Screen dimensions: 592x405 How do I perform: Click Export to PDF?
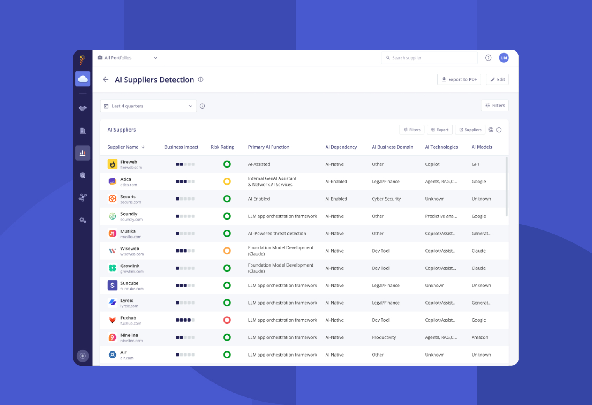(x=459, y=79)
